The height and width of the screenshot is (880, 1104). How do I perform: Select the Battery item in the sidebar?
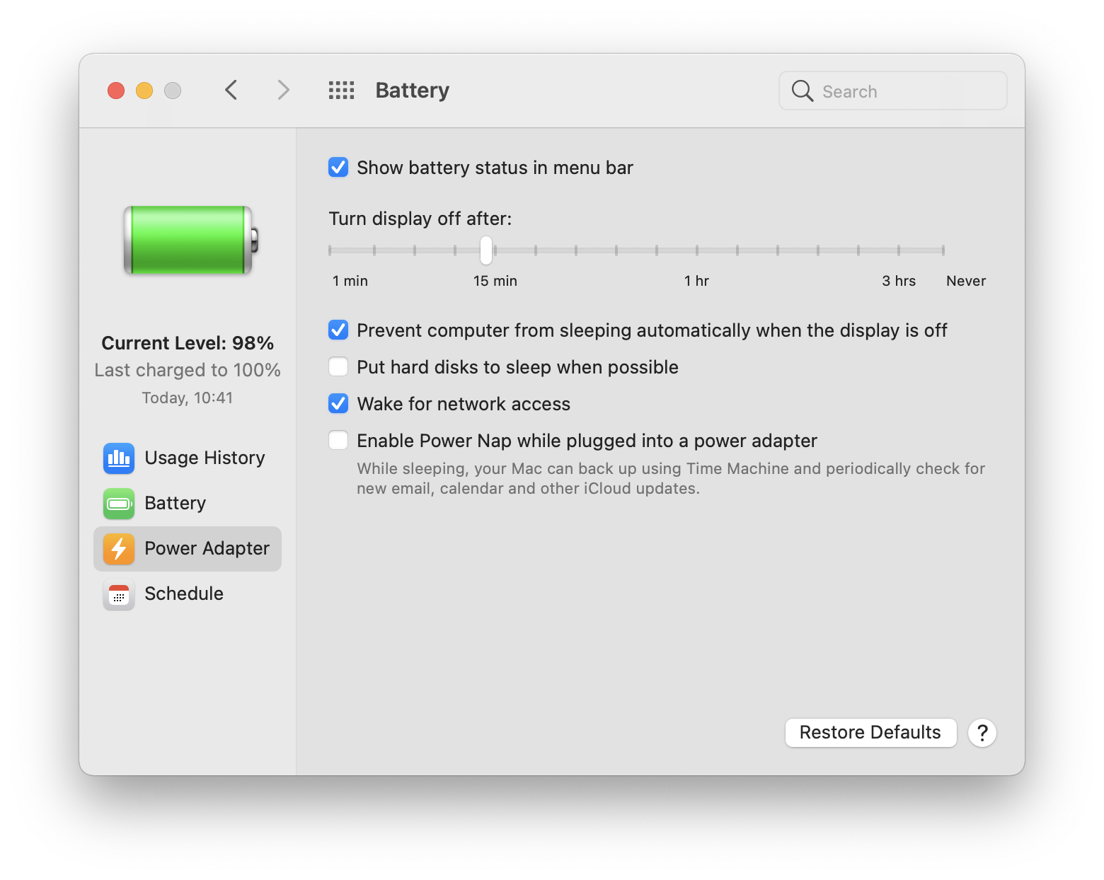[176, 503]
